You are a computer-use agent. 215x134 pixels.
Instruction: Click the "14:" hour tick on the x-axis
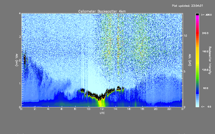116,109
